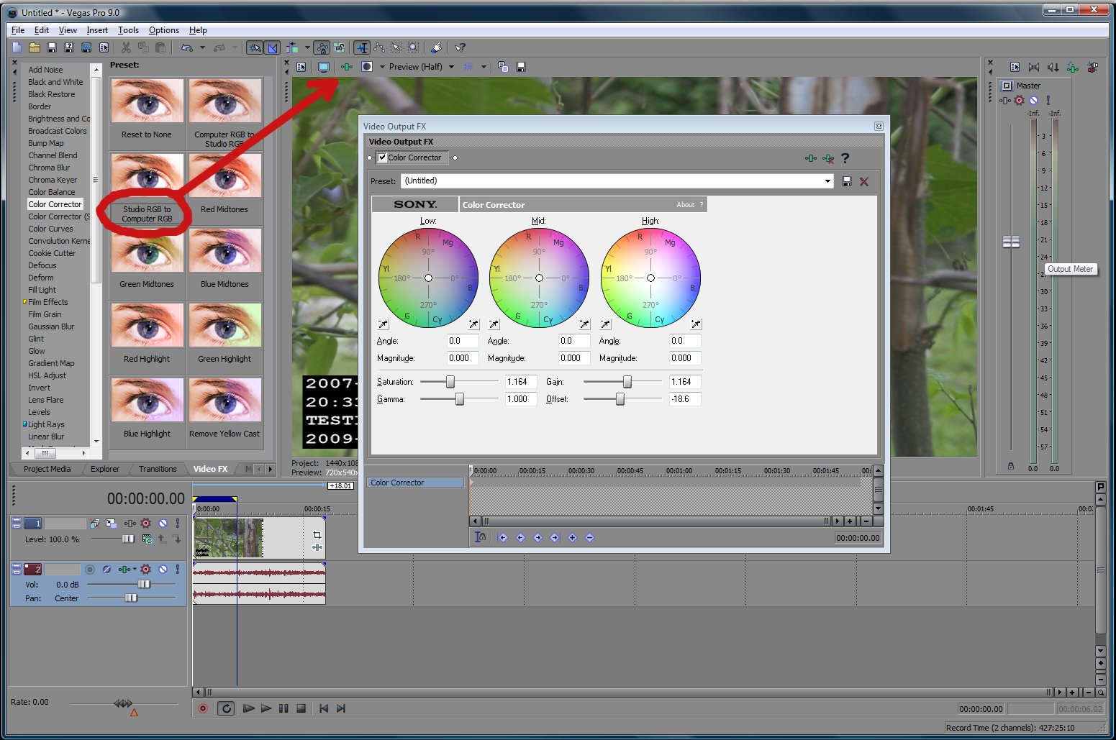This screenshot has height=740, width=1116.
Task: Open Video Preview on external monitor icon
Action: click(x=324, y=67)
